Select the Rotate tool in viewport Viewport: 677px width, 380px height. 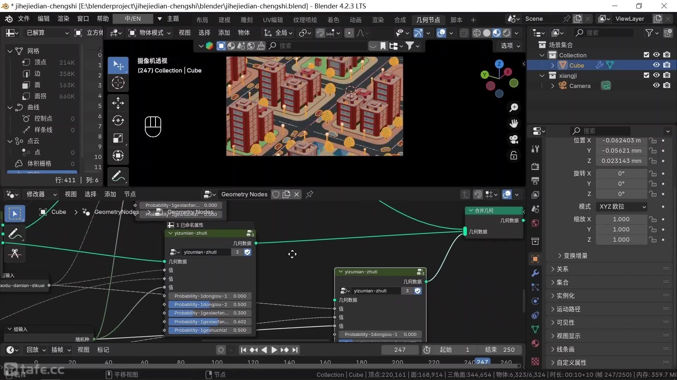click(118, 120)
